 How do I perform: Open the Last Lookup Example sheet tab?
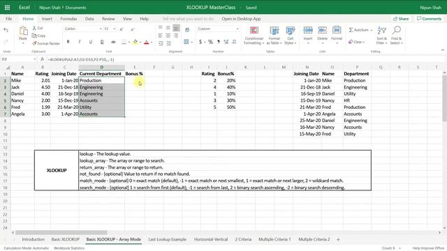pos(168,239)
